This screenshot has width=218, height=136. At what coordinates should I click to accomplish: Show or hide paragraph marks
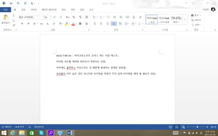[140, 17]
